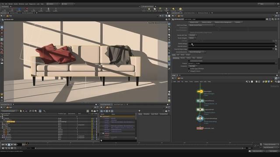Jump to first frame playback button

(x=3, y=145)
